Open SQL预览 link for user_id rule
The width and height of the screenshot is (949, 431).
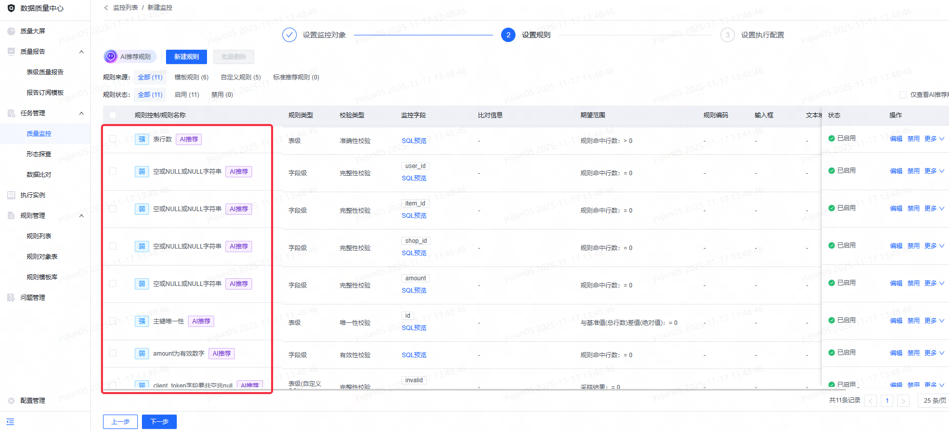click(414, 178)
